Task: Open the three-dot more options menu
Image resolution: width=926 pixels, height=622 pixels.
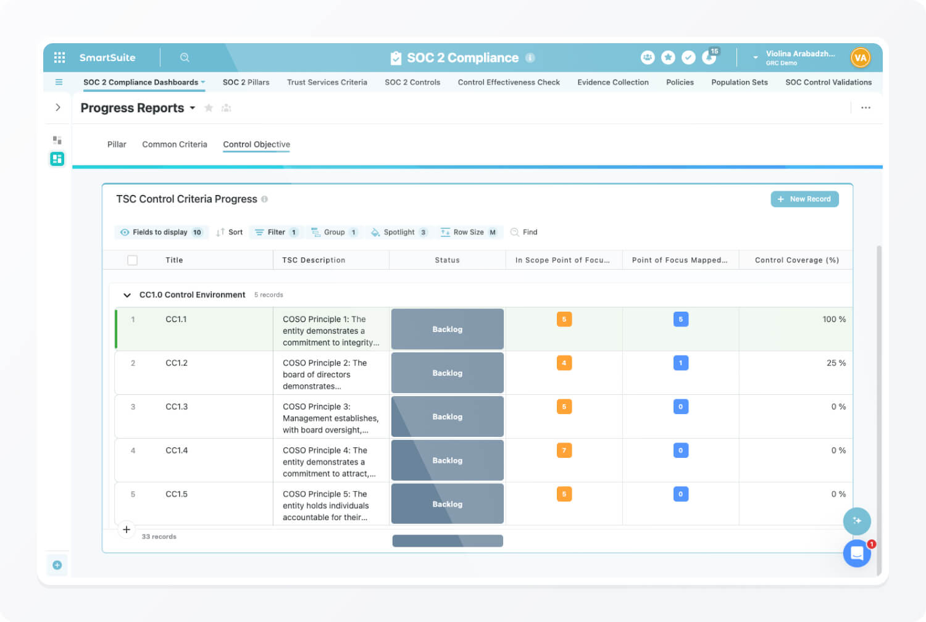Action: [x=866, y=107]
